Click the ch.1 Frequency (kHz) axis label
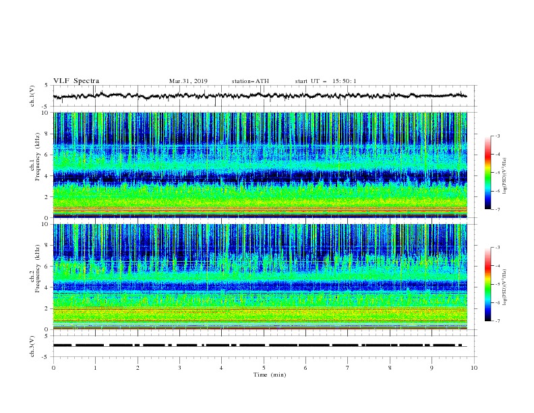The height and width of the screenshot is (413, 534). [x=35, y=165]
